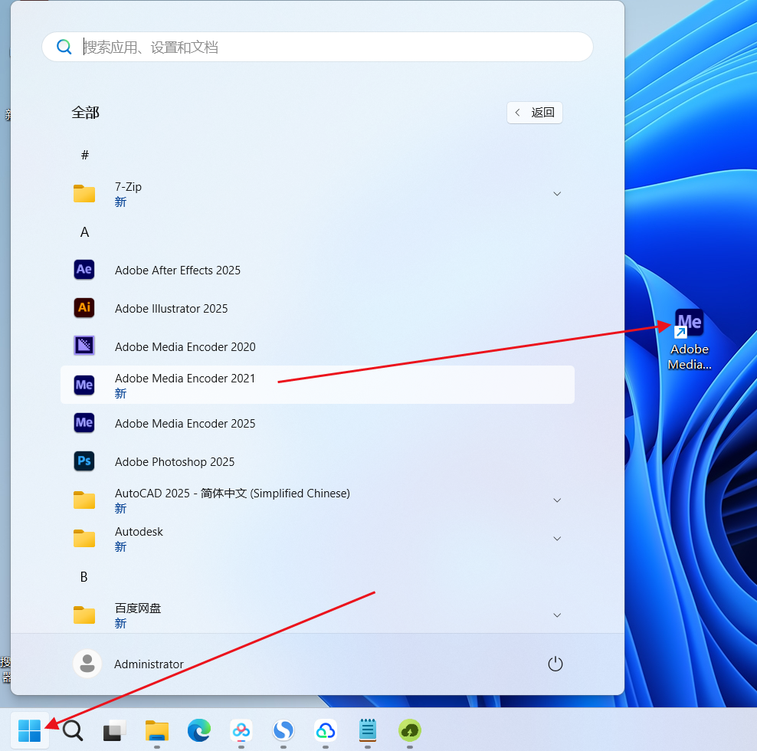Expand the Autodesk folder

click(x=317, y=538)
